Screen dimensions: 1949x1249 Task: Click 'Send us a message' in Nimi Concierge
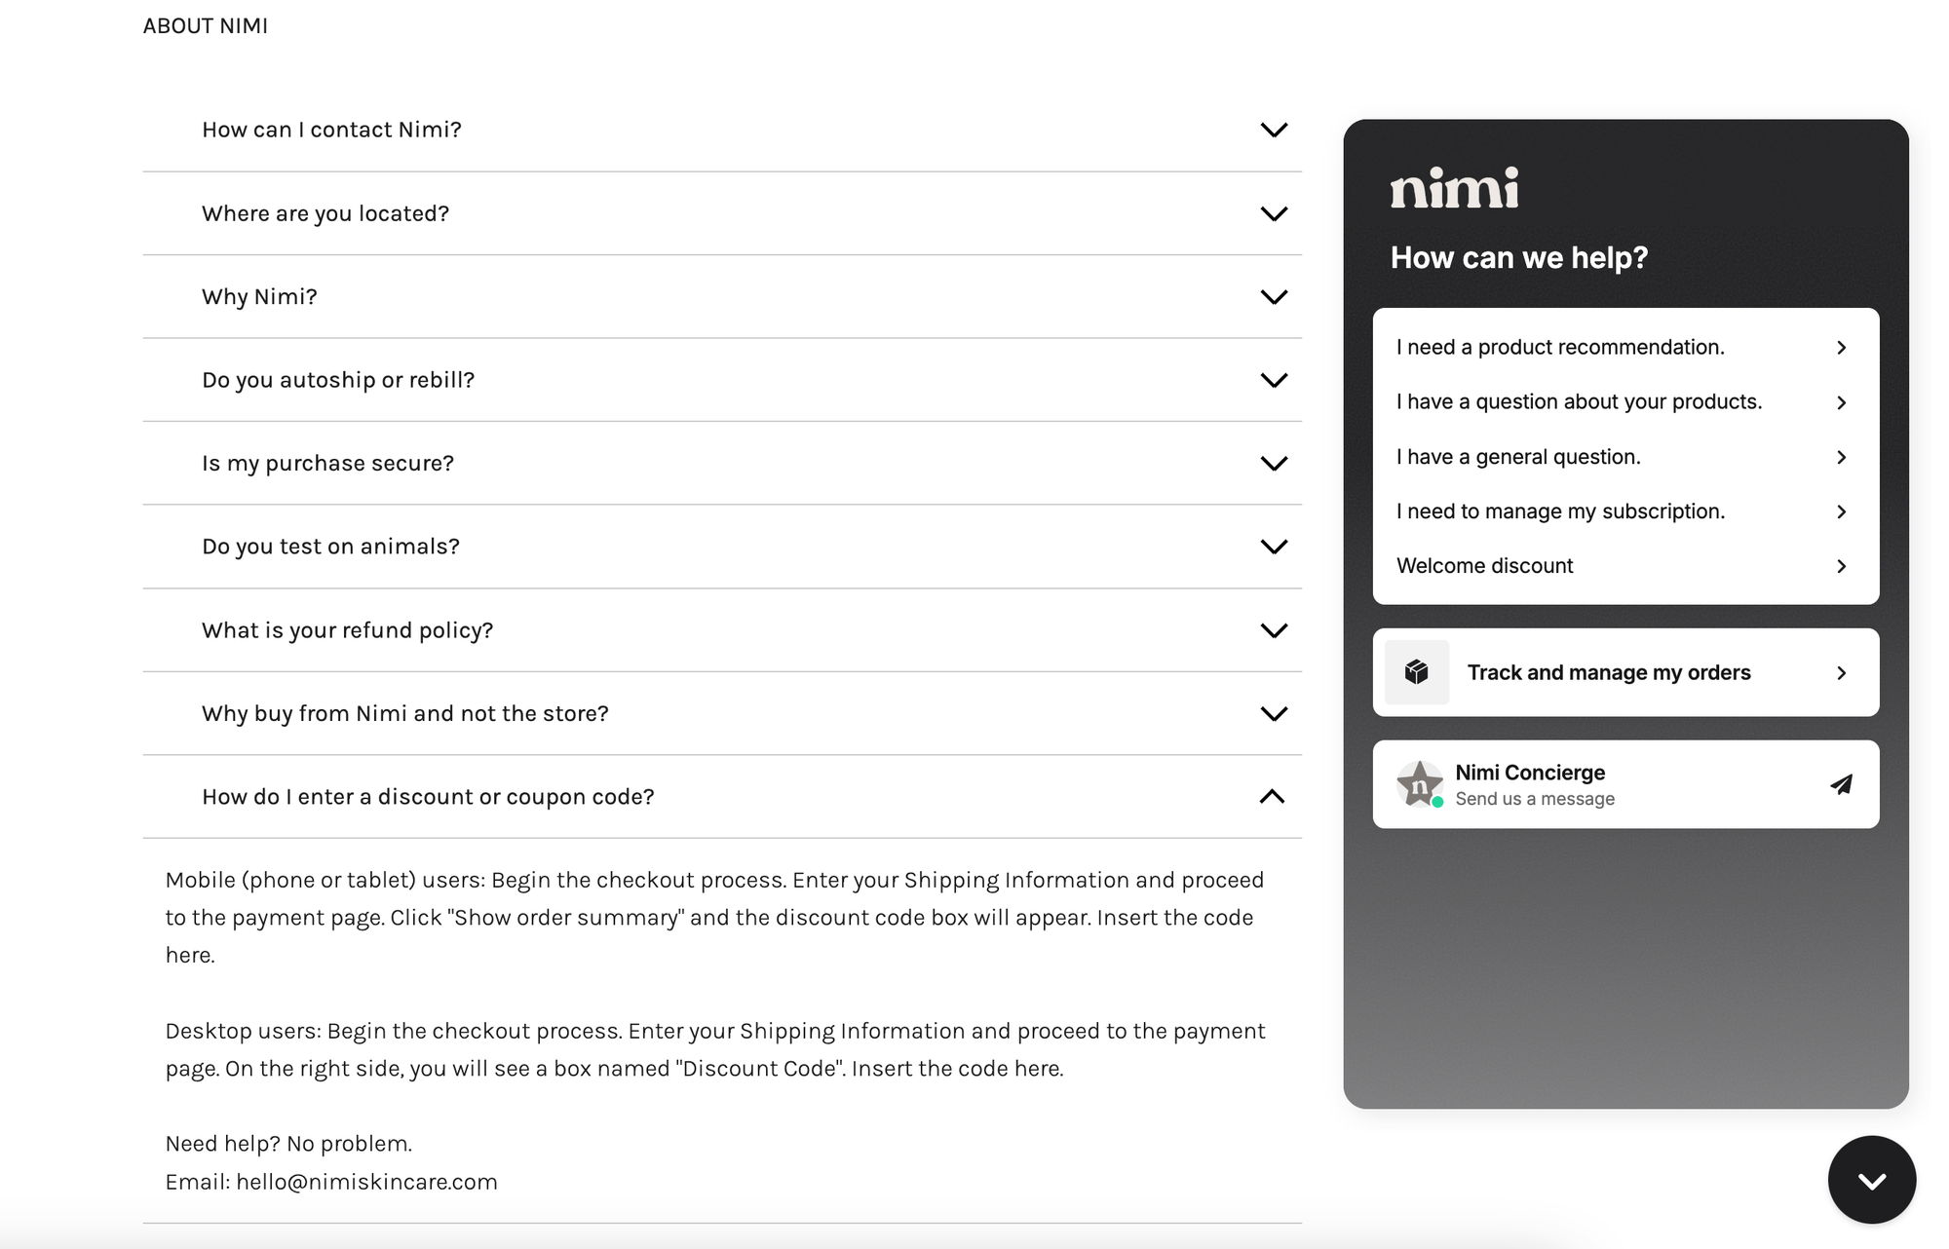pos(1535,799)
